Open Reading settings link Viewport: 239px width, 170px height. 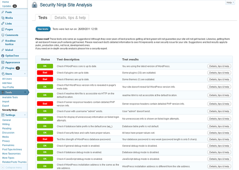7,128
